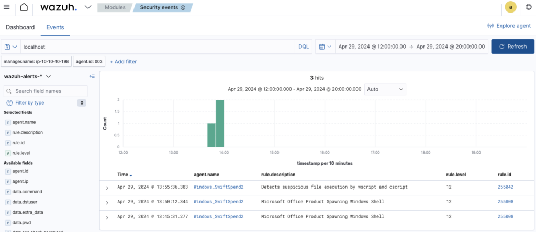Screen dimensions: 536x232
Task: Click the rule.id column header
Action: pos(504,175)
